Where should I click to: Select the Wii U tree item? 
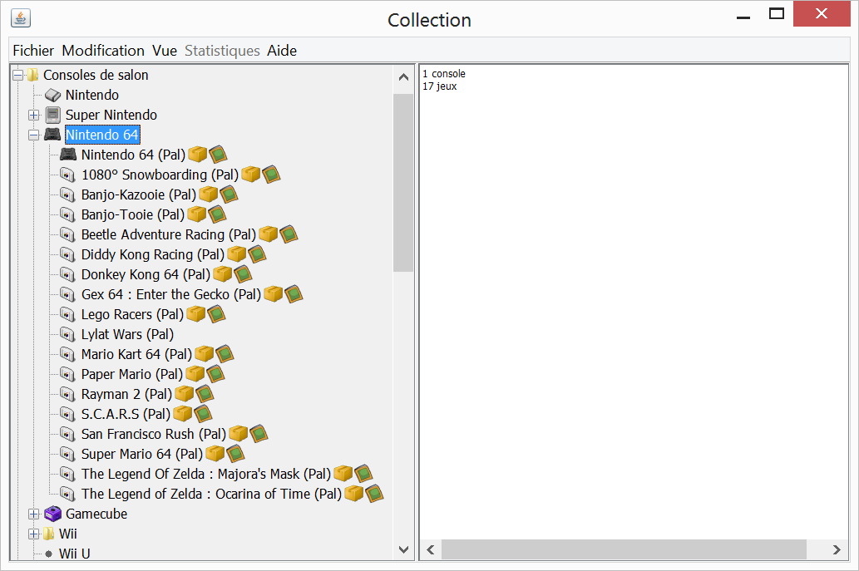[x=75, y=553]
